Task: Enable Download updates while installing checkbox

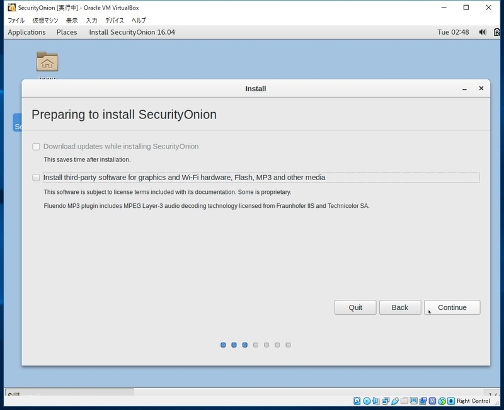Action: (x=36, y=147)
